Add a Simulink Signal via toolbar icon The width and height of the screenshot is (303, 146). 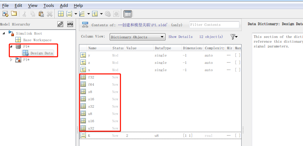point(95,14)
